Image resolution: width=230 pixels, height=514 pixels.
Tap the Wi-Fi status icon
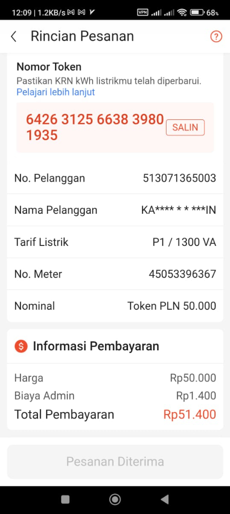point(182,13)
